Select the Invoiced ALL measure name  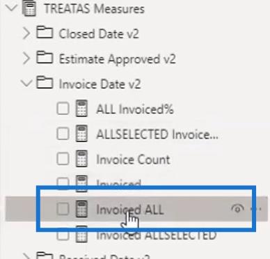[130, 210]
